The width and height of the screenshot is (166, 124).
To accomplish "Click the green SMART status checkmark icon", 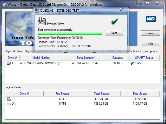I will pyautogui.click(x=132, y=63).
